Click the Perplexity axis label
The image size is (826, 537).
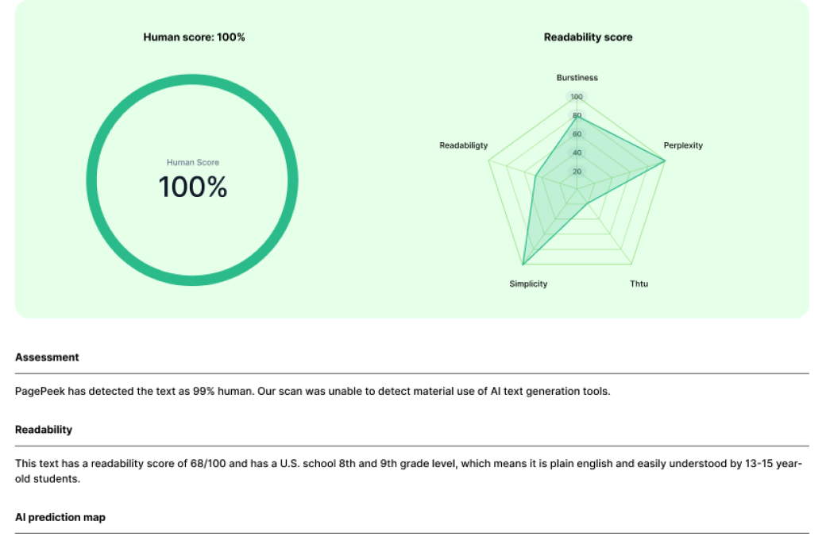[x=683, y=146]
